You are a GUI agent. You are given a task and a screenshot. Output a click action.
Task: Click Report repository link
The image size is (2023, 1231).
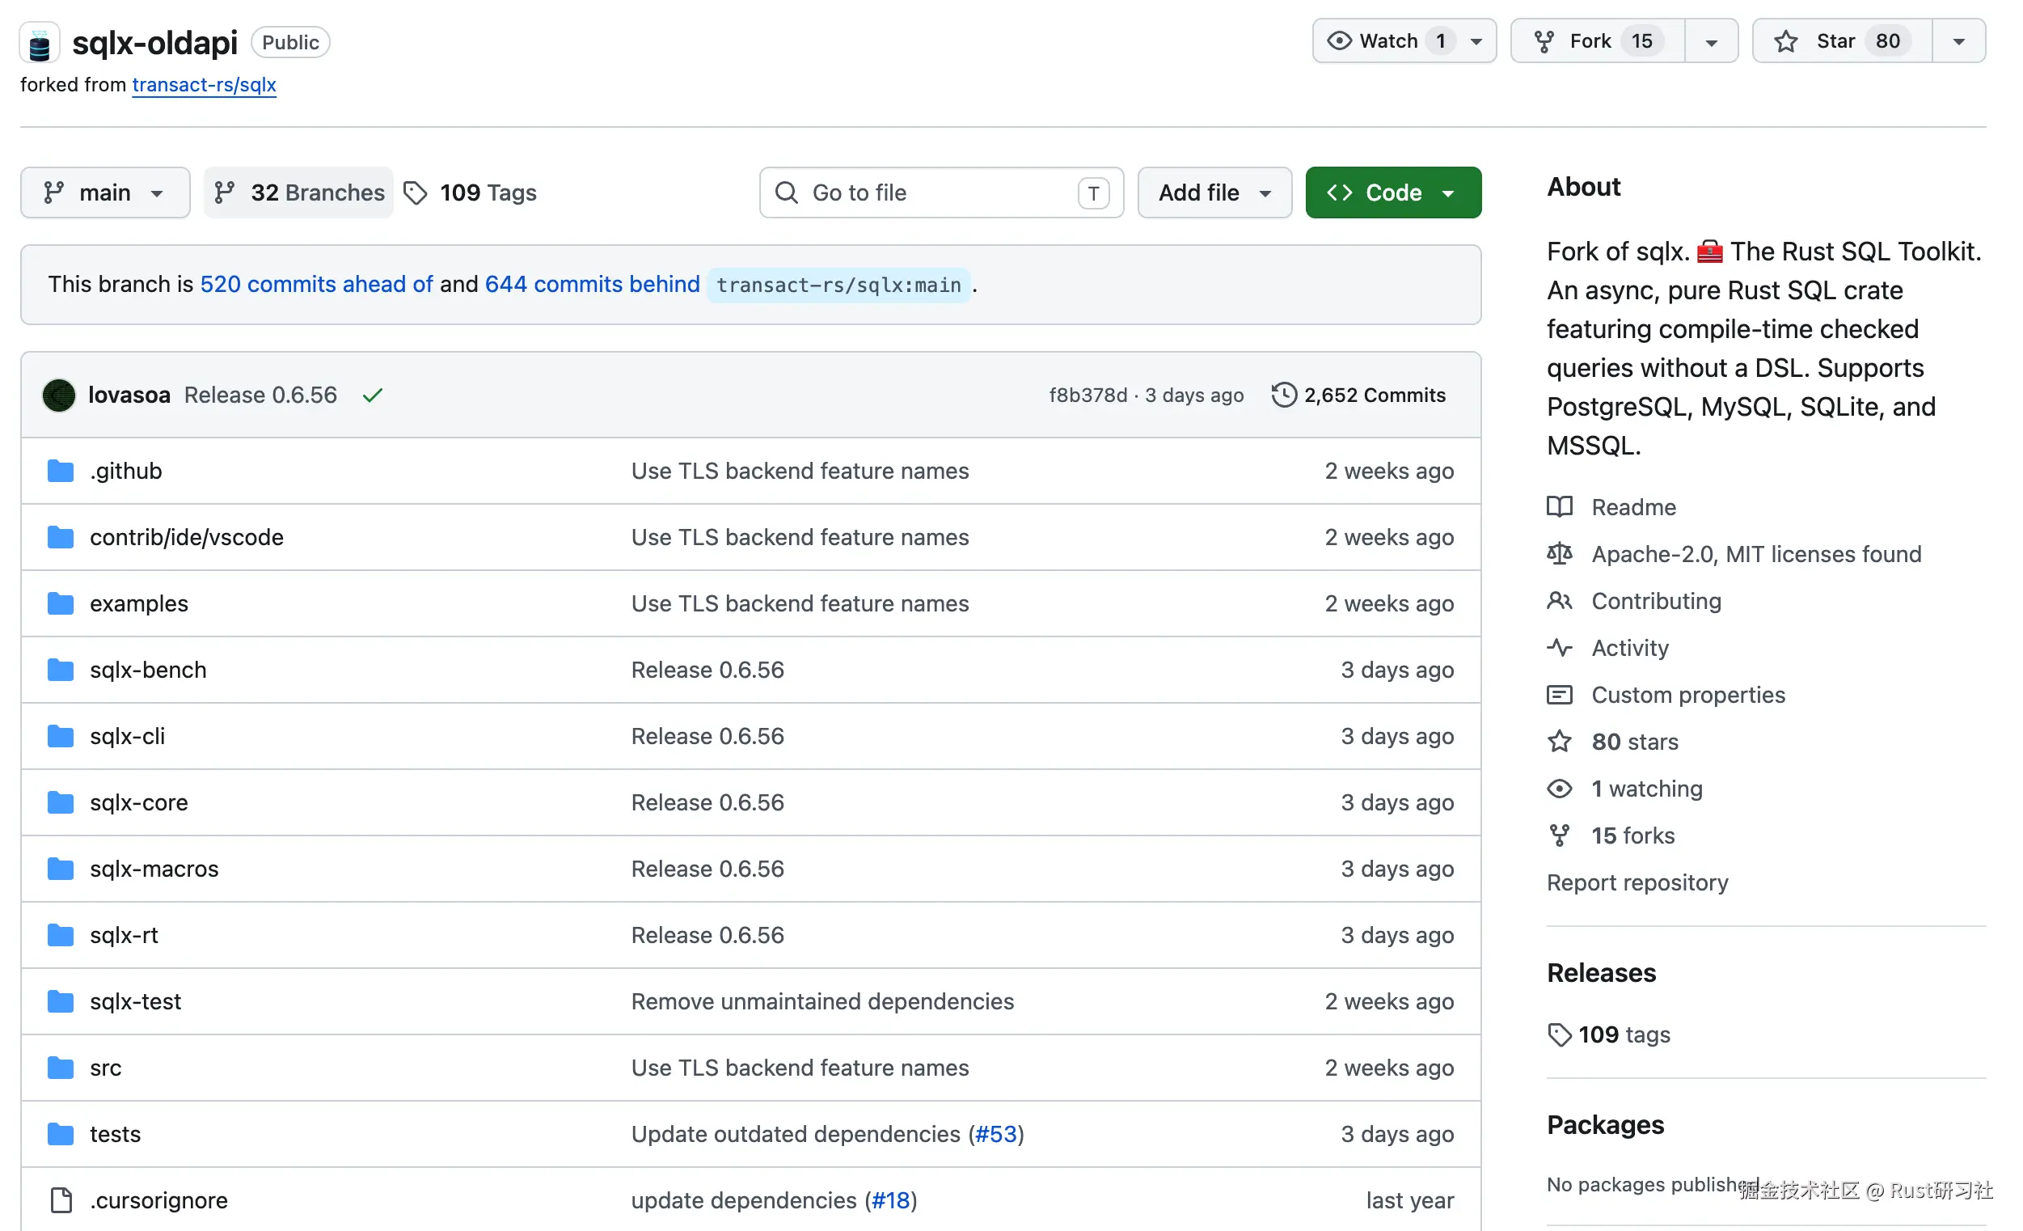(1638, 882)
